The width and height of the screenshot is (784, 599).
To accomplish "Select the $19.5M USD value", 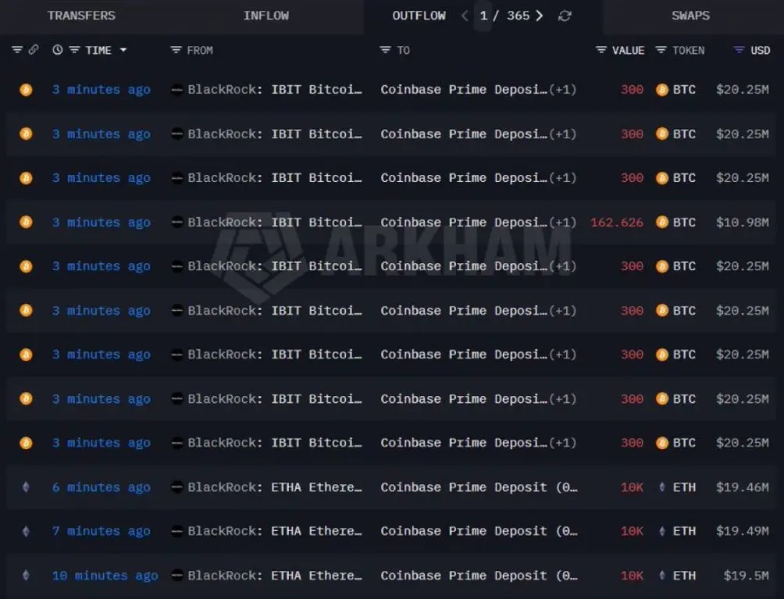I will pyautogui.click(x=747, y=576).
